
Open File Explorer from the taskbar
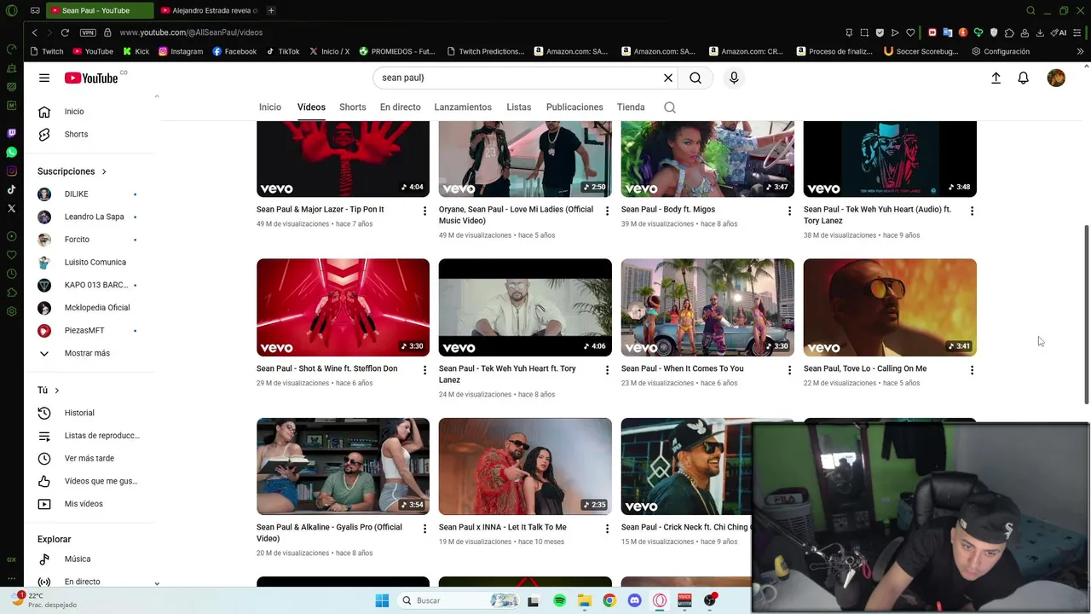pos(585,600)
